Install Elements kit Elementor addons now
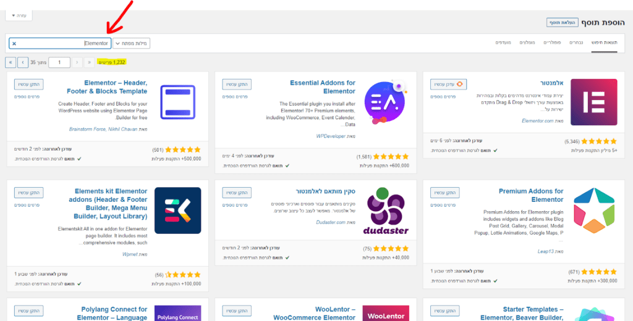Screen dimensions: 633x321 28,193
